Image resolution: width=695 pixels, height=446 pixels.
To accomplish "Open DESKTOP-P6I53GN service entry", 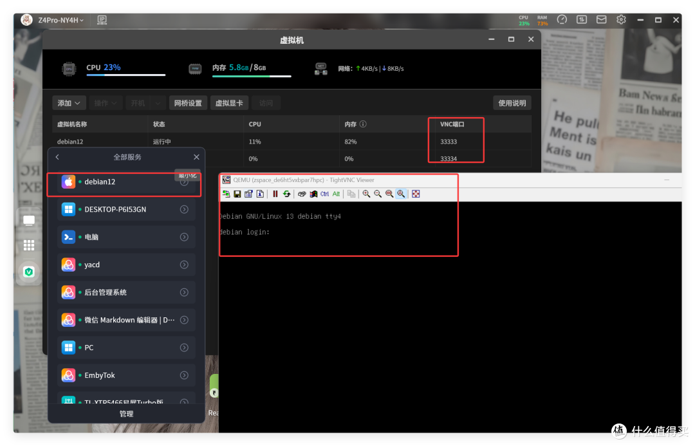I will pos(126,209).
